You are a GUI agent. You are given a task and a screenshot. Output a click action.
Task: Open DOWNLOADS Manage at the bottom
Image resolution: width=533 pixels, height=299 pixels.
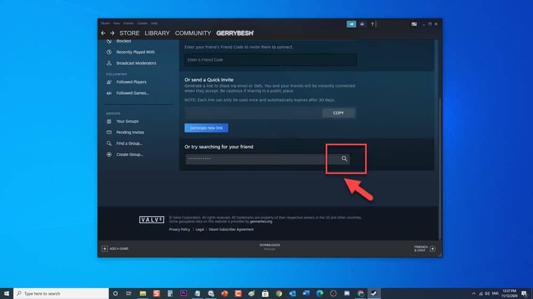coord(270,247)
